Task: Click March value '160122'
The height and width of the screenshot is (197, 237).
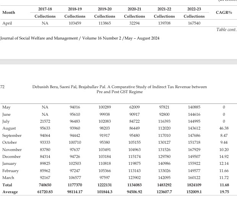Action: 194,177
